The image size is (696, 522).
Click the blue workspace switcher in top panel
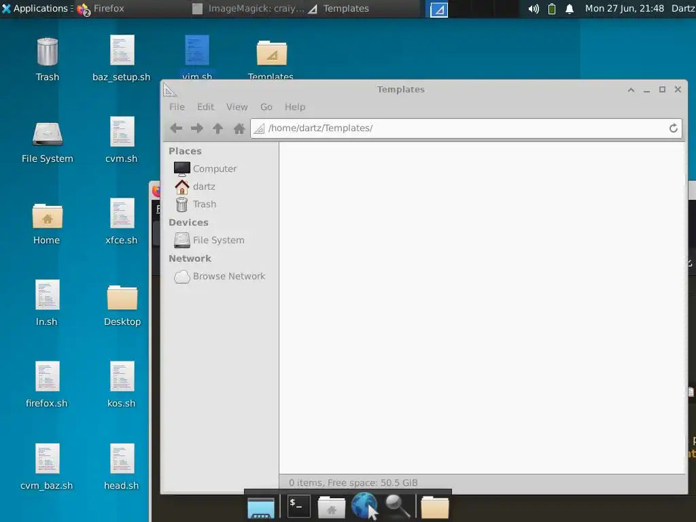[x=438, y=9]
